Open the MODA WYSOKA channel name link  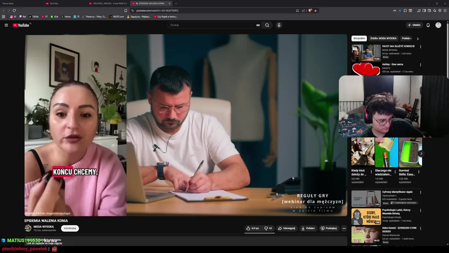pyautogui.click(x=43, y=227)
